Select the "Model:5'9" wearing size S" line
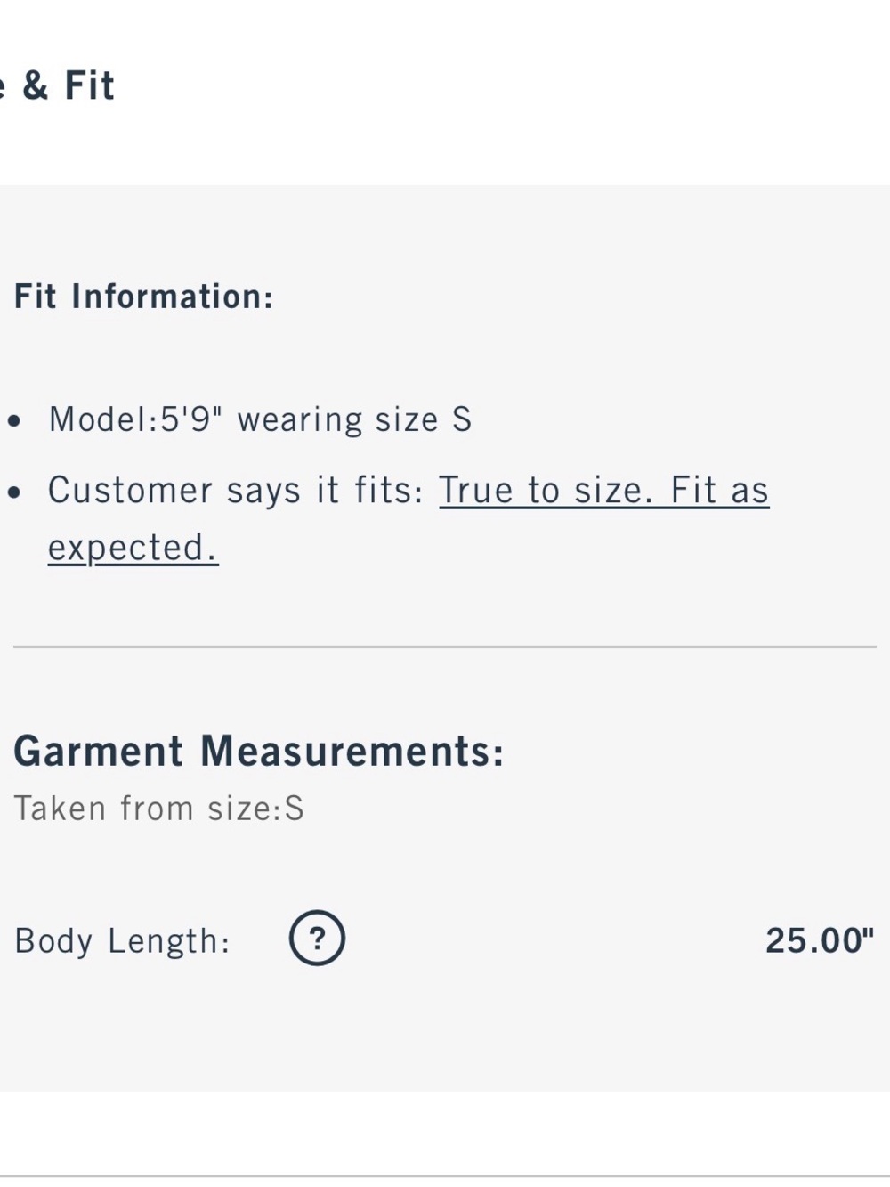The width and height of the screenshot is (890, 1187). (x=260, y=419)
